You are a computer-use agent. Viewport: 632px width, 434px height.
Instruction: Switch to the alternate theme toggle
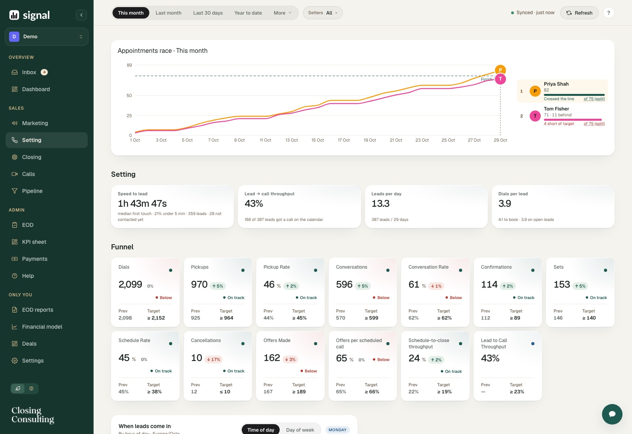coord(32,389)
